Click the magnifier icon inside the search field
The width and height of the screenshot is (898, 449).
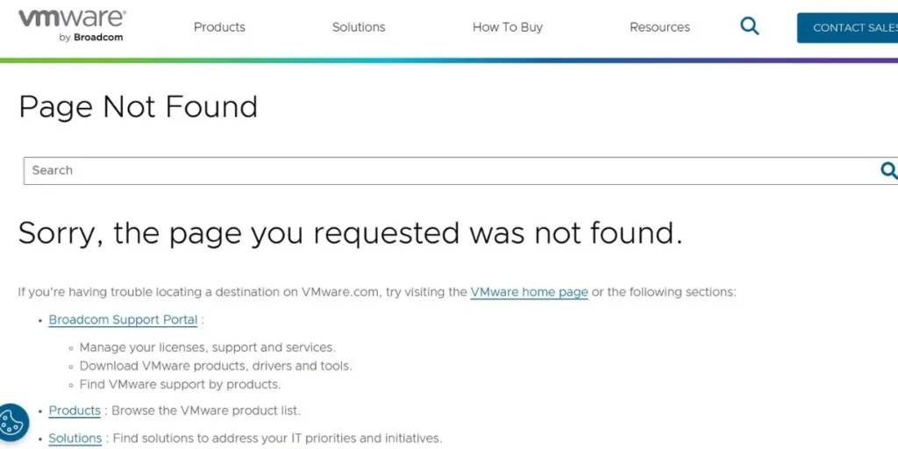[x=888, y=170]
